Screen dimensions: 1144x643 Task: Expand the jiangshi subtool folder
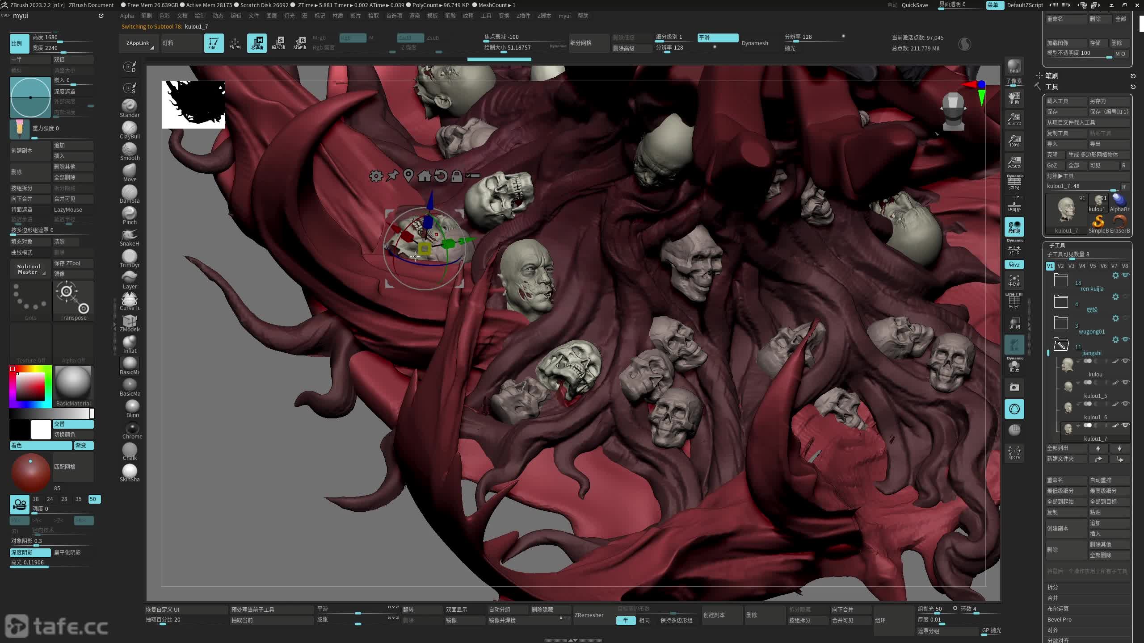[x=1060, y=344]
